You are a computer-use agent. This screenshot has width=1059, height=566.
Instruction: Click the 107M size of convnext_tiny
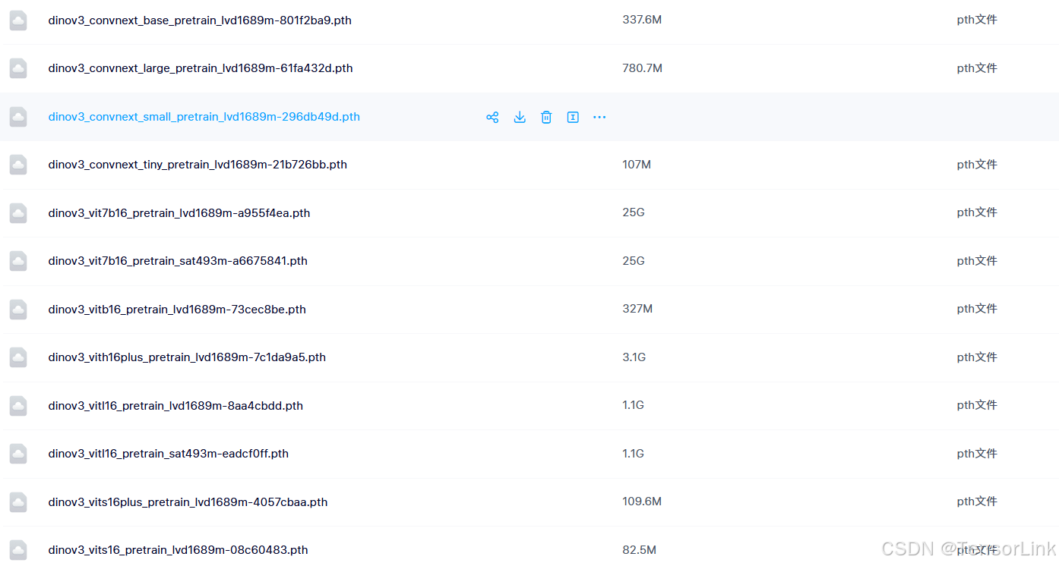point(637,165)
